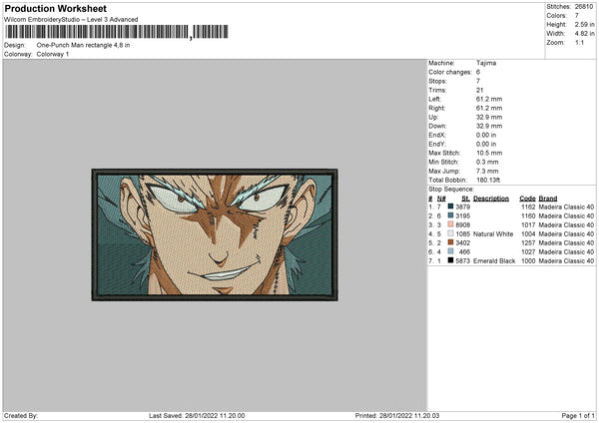
Task: Click the Colorway 1 value
Action: click(56, 53)
